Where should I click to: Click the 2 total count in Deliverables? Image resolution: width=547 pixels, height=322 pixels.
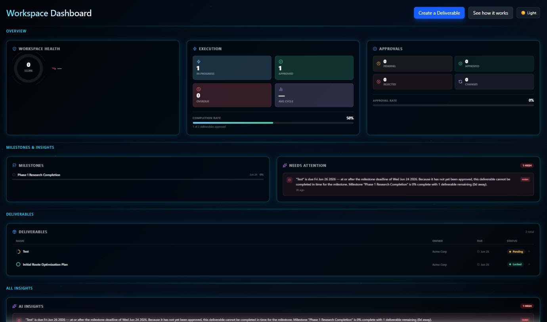point(530,232)
